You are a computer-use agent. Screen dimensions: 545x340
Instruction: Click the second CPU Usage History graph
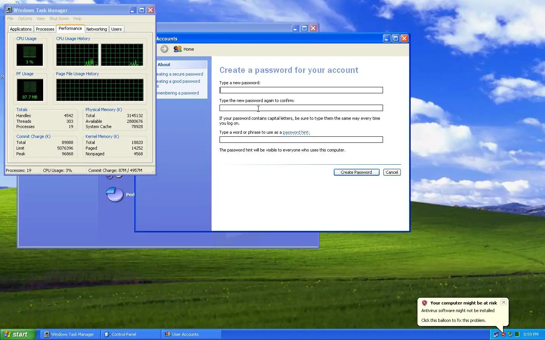pyautogui.click(x=122, y=55)
